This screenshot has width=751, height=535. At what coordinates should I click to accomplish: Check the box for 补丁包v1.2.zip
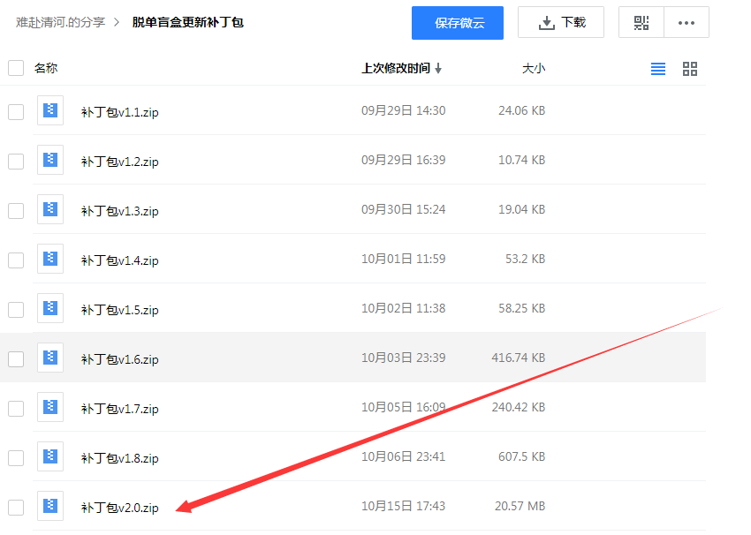[x=16, y=162]
